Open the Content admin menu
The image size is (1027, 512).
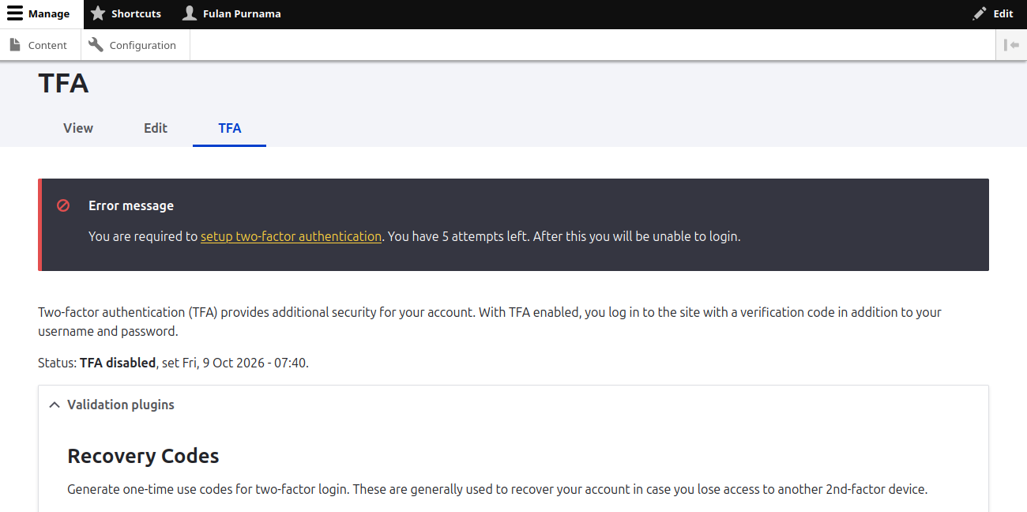point(40,45)
